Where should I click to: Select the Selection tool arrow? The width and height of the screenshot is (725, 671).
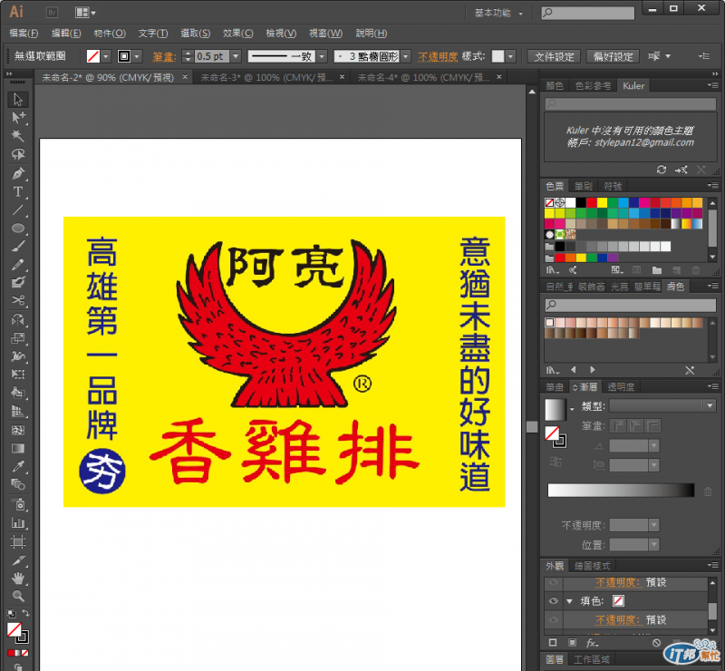(x=17, y=100)
